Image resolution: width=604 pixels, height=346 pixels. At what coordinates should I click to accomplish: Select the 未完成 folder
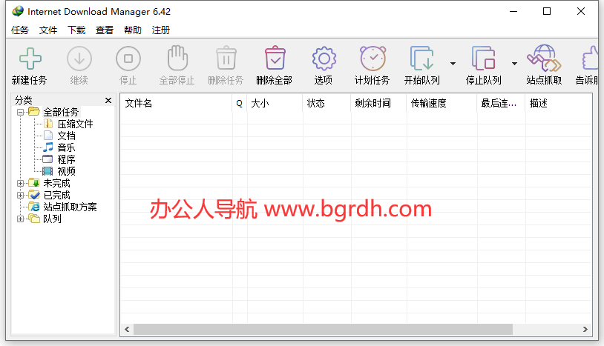(x=56, y=184)
